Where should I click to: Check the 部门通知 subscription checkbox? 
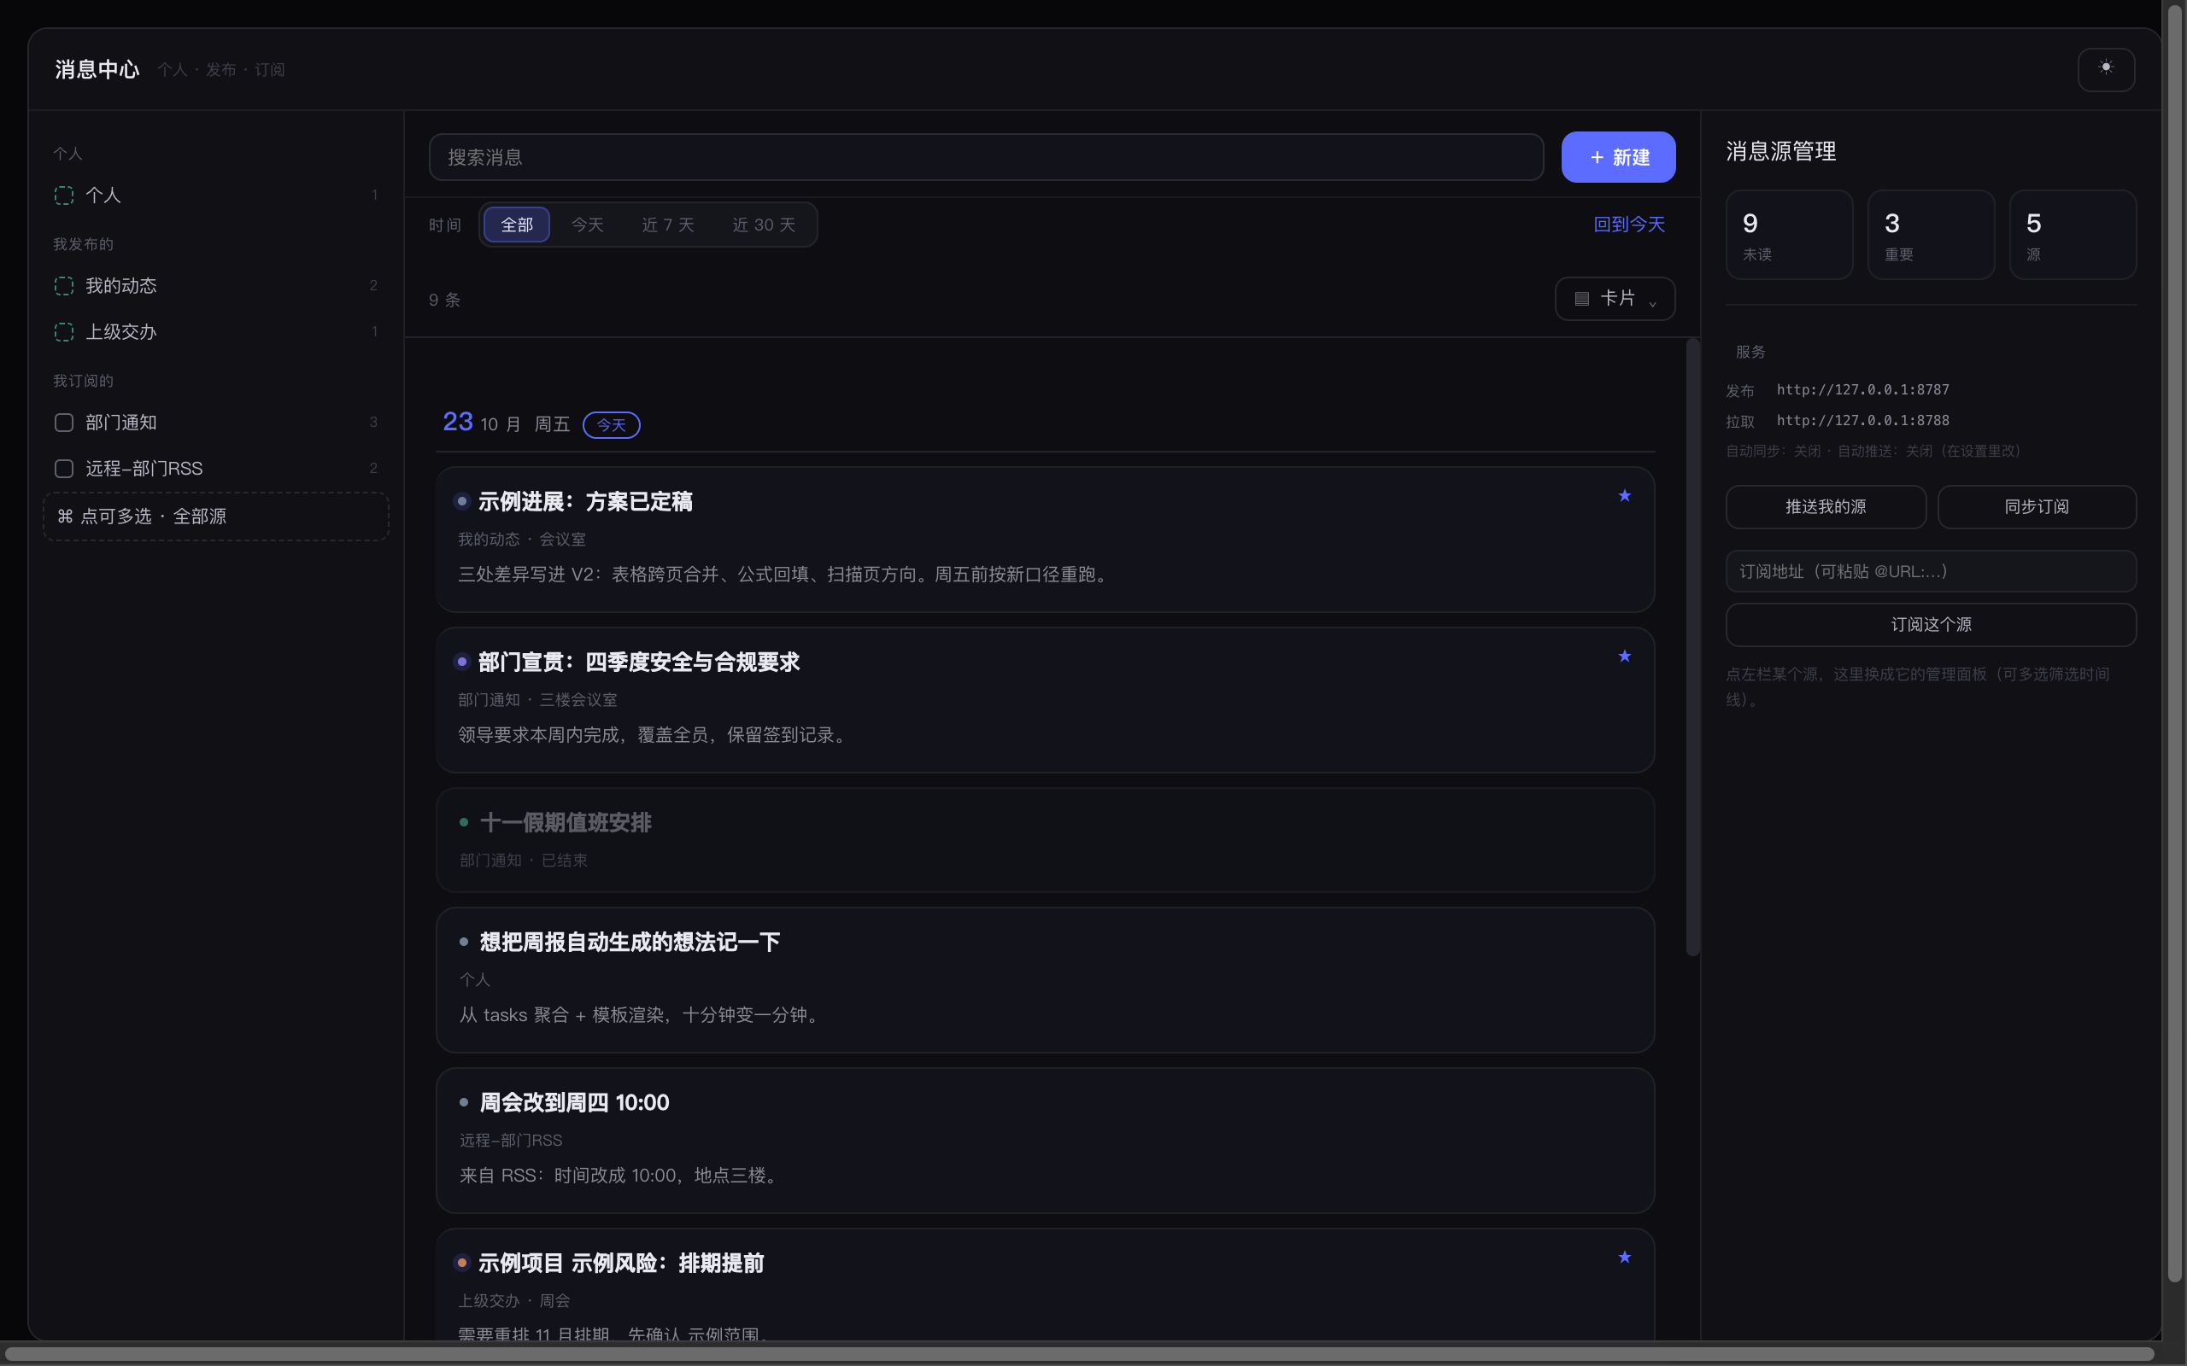click(64, 422)
